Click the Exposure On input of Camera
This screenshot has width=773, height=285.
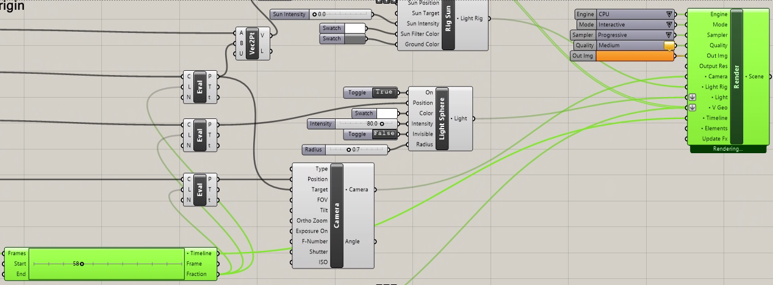click(312, 231)
